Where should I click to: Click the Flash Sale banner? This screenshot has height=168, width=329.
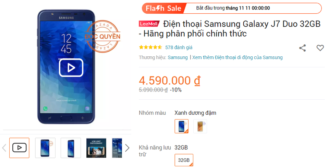pos(232,8)
